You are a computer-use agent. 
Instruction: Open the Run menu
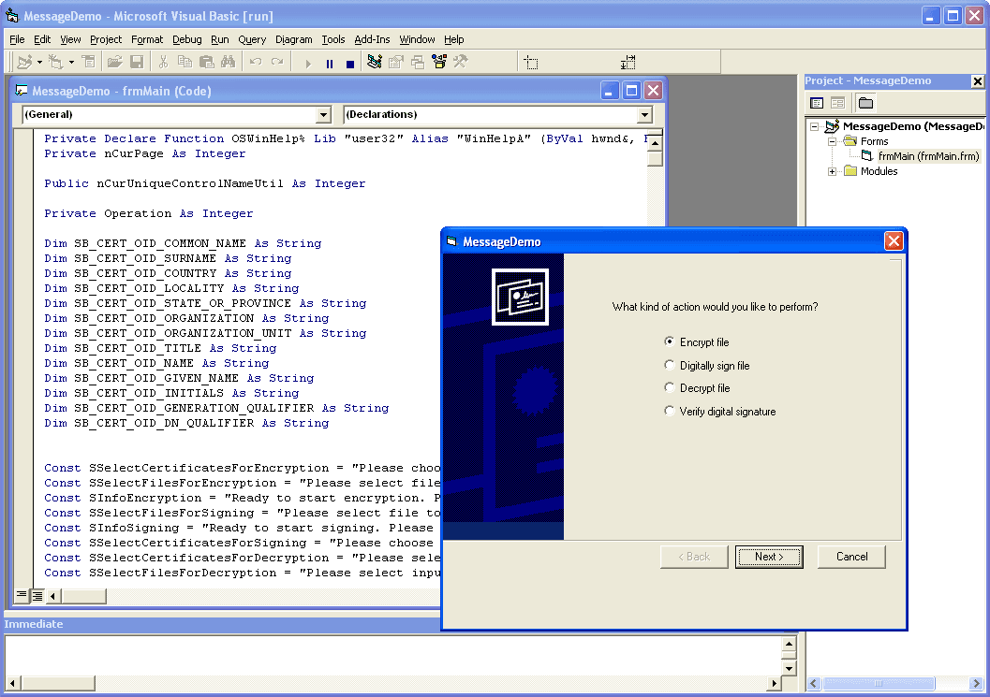point(220,39)
